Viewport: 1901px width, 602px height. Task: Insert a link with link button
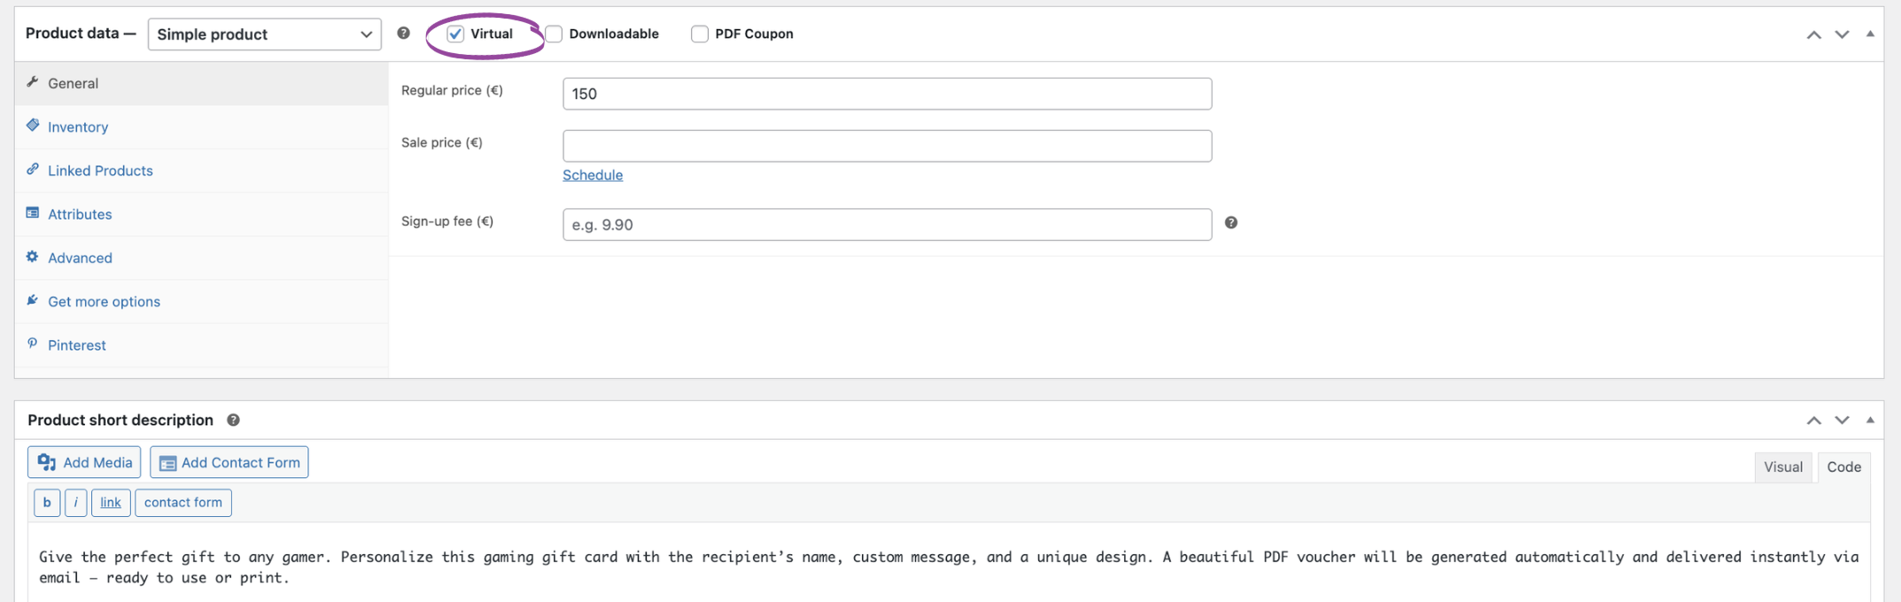tap(111, 502)
